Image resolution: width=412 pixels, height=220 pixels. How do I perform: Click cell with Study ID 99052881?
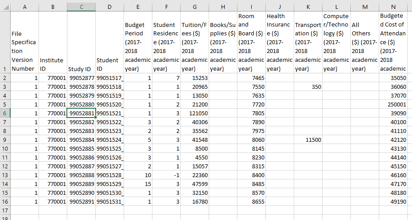[x=81, y=113]
